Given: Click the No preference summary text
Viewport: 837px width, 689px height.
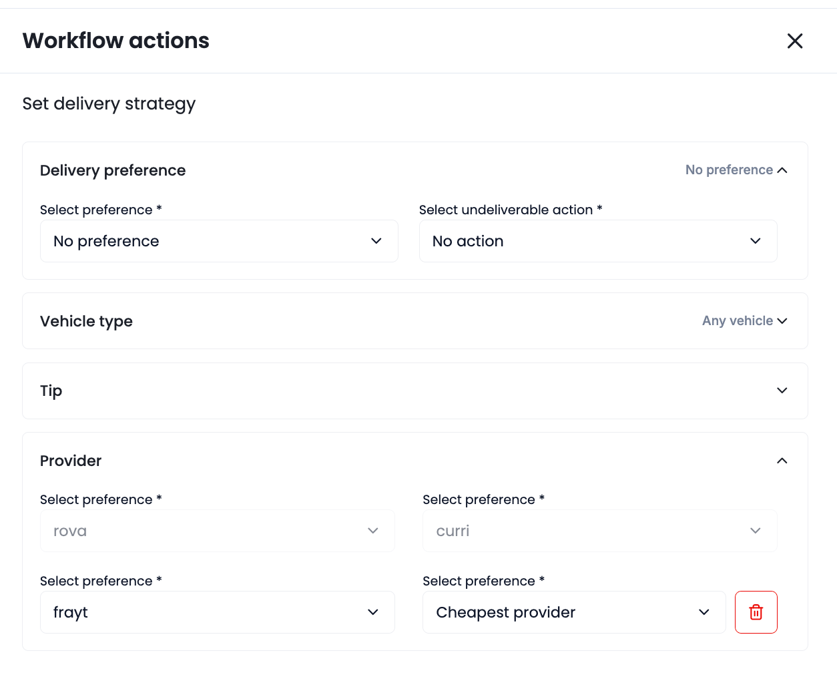Looking at the screenshot, I should pyautogui.click(x=729, y=170).
